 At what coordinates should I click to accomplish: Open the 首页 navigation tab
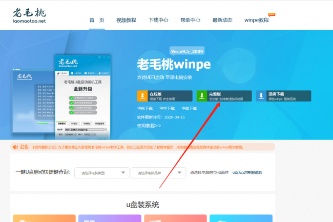pyautogui.click(x=97, y=20)
